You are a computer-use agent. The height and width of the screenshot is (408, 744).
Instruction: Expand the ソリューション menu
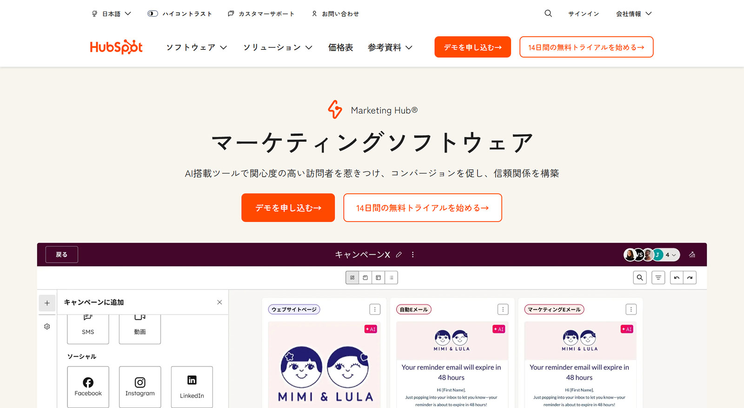[278, 47]
